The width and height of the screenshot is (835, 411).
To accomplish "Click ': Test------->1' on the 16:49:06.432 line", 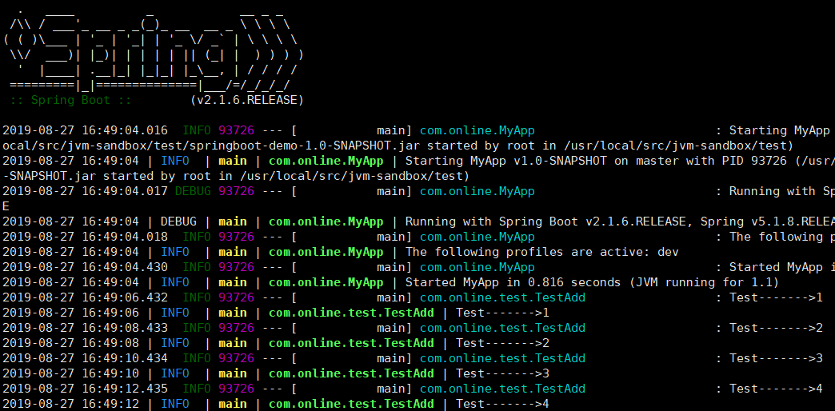I will point(769,297).
